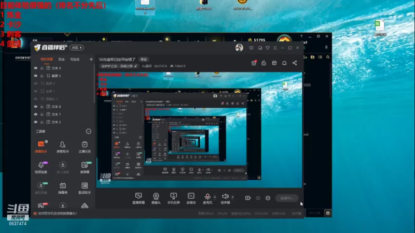
Task: Open the 弹幕助手 tool
Action: 41,147
